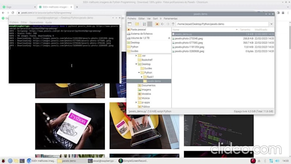Navigate back in file manager
Image resolution: width=291 pixels, height=164 pixels.
(162, 24)
